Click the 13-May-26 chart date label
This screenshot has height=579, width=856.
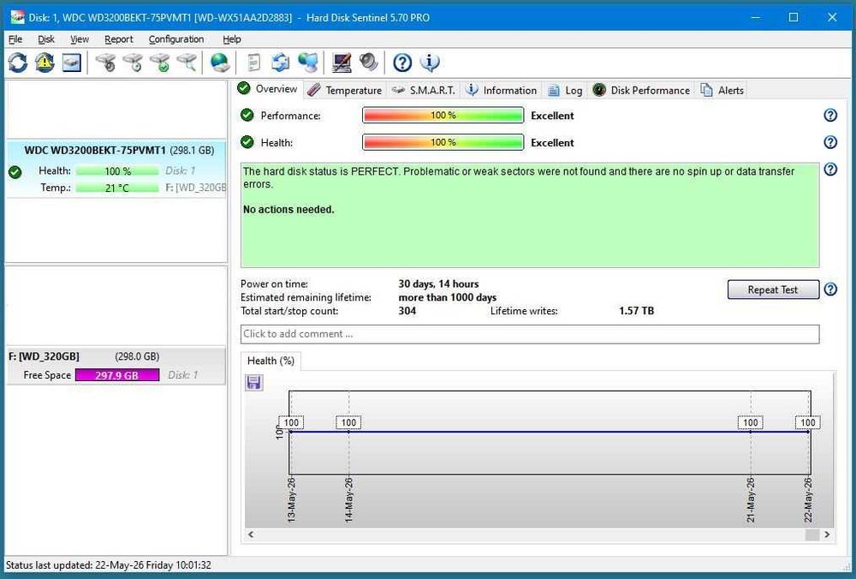(292, 499)
